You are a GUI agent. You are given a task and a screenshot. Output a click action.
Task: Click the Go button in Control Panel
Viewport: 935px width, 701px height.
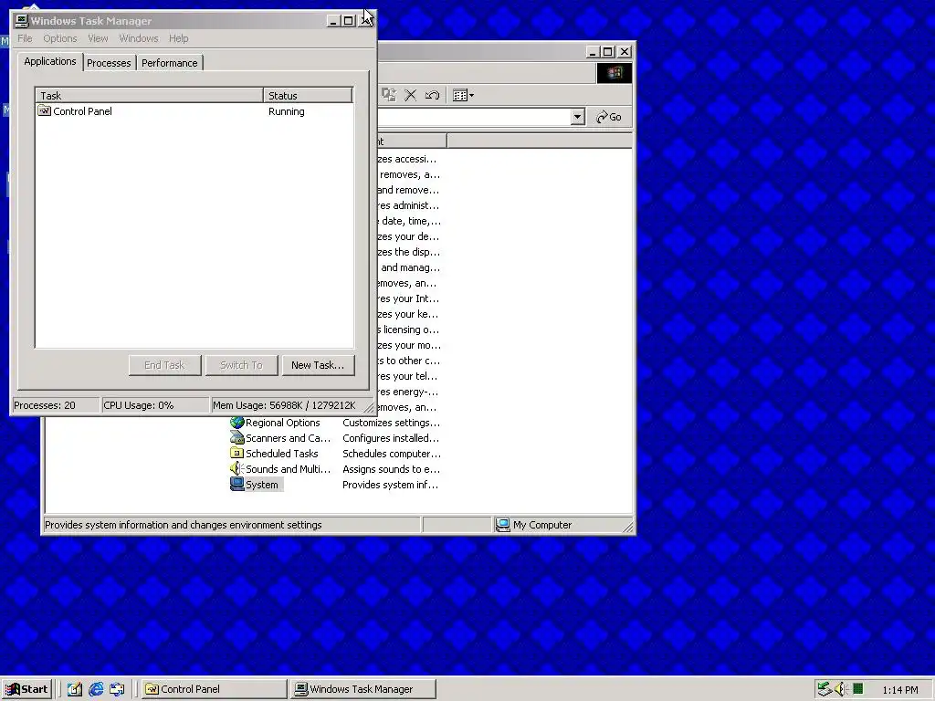(x=609, y=117)
